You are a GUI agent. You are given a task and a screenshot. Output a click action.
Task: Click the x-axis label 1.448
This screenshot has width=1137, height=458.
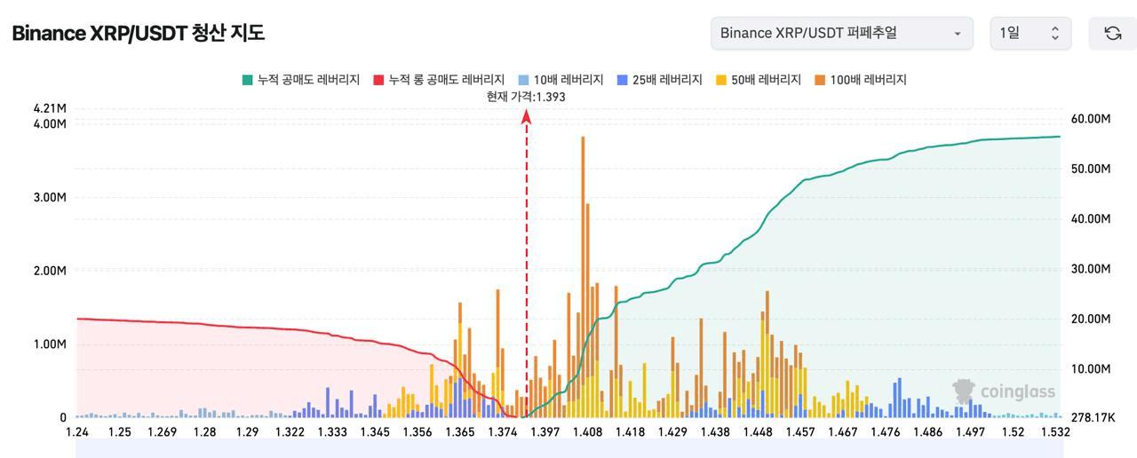(x=758, y=431)
